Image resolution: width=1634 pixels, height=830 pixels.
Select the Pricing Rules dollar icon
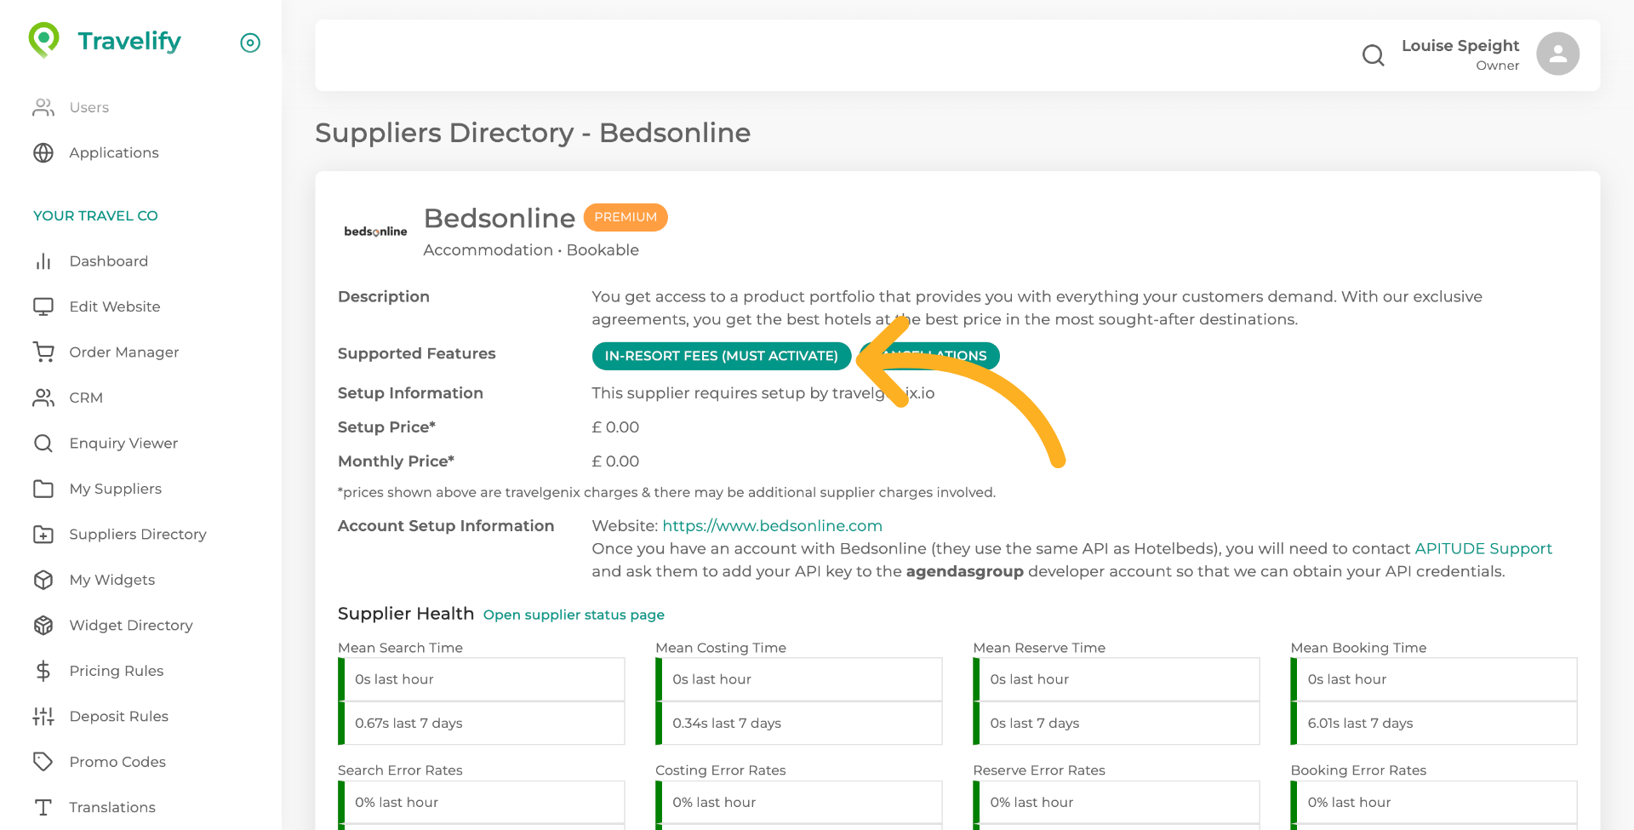click(x=43, y=671)
